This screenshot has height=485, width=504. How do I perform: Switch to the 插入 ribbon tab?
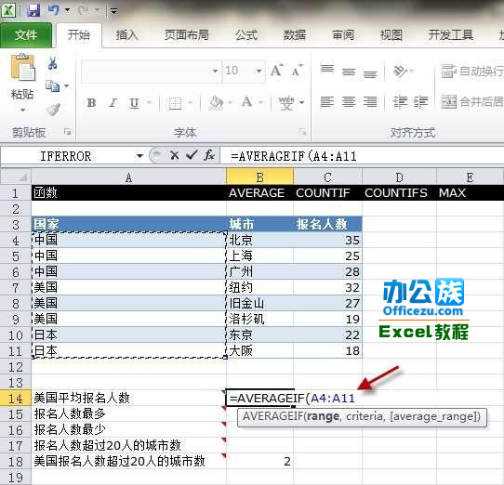(126, 35)
